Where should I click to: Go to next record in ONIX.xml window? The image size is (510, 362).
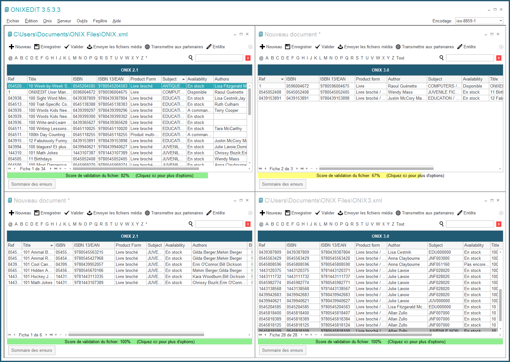pyautogui.click(x=51, y=168)
